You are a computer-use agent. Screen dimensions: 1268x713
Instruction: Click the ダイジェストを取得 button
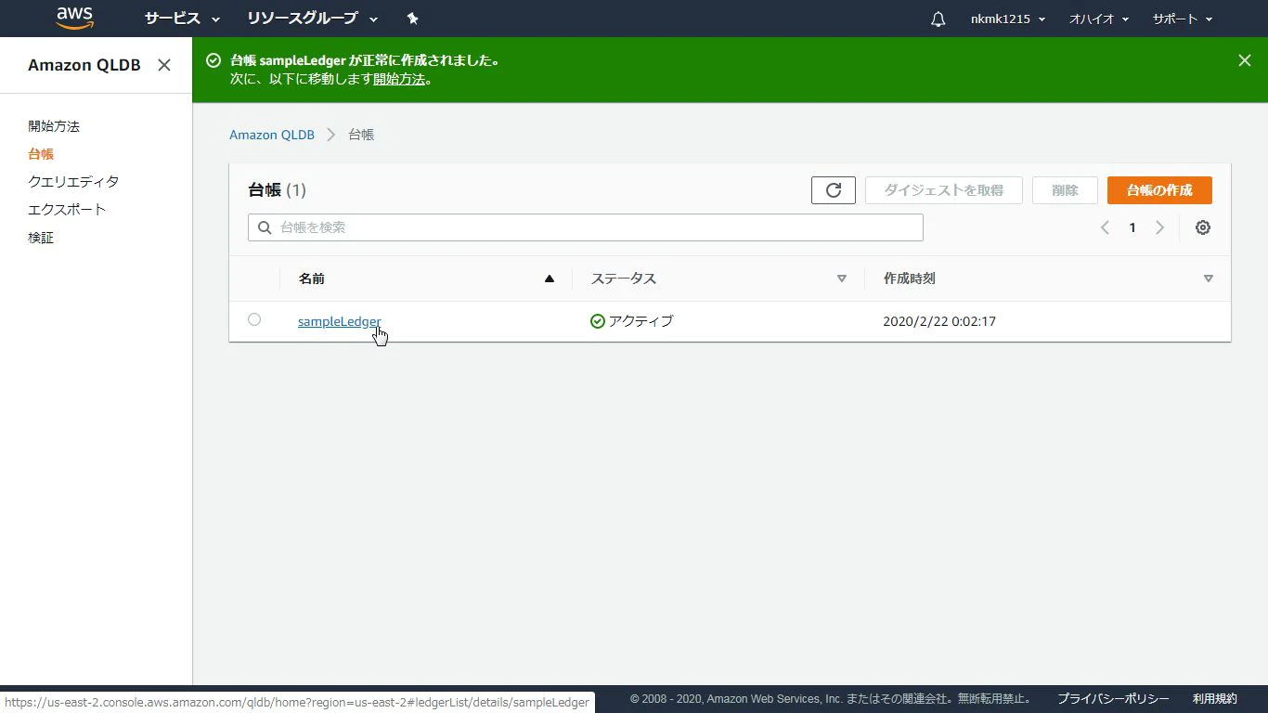(943, 190)
